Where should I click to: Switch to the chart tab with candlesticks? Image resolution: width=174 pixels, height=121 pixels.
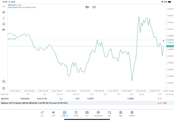53,113
